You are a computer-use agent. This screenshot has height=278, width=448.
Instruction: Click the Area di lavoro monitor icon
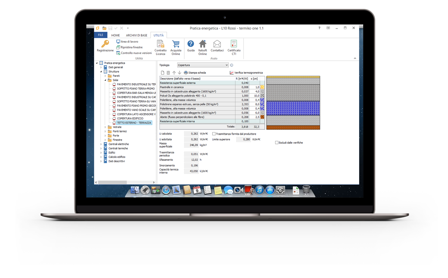[118, 42]
